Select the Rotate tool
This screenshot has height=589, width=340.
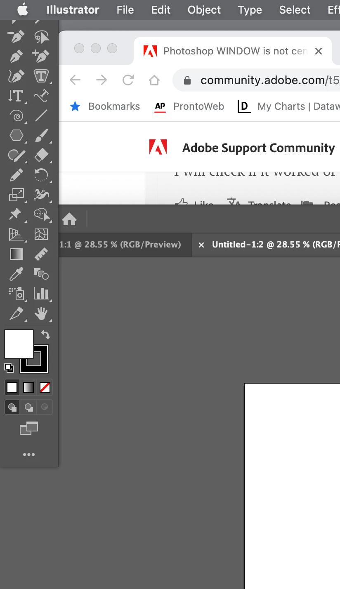click(x=41, y=175)
